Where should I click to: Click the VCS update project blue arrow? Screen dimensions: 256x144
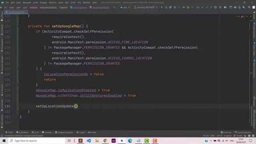tap(202, 7)
